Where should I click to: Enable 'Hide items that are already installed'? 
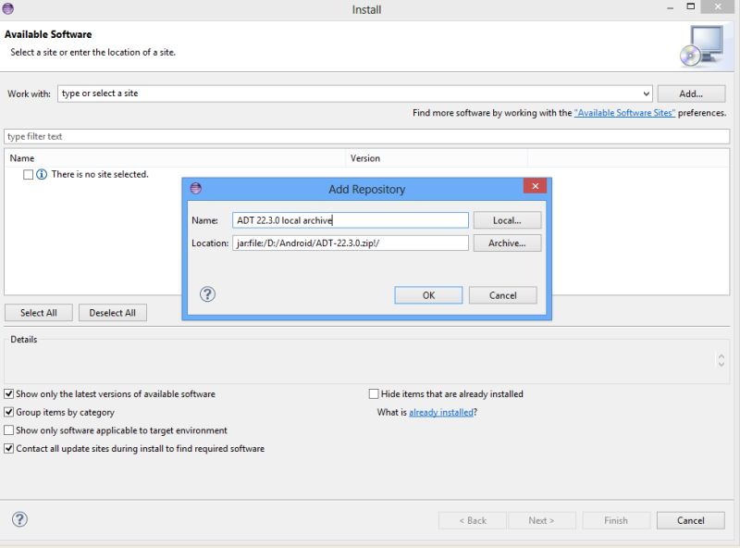(x=373, y=393)
